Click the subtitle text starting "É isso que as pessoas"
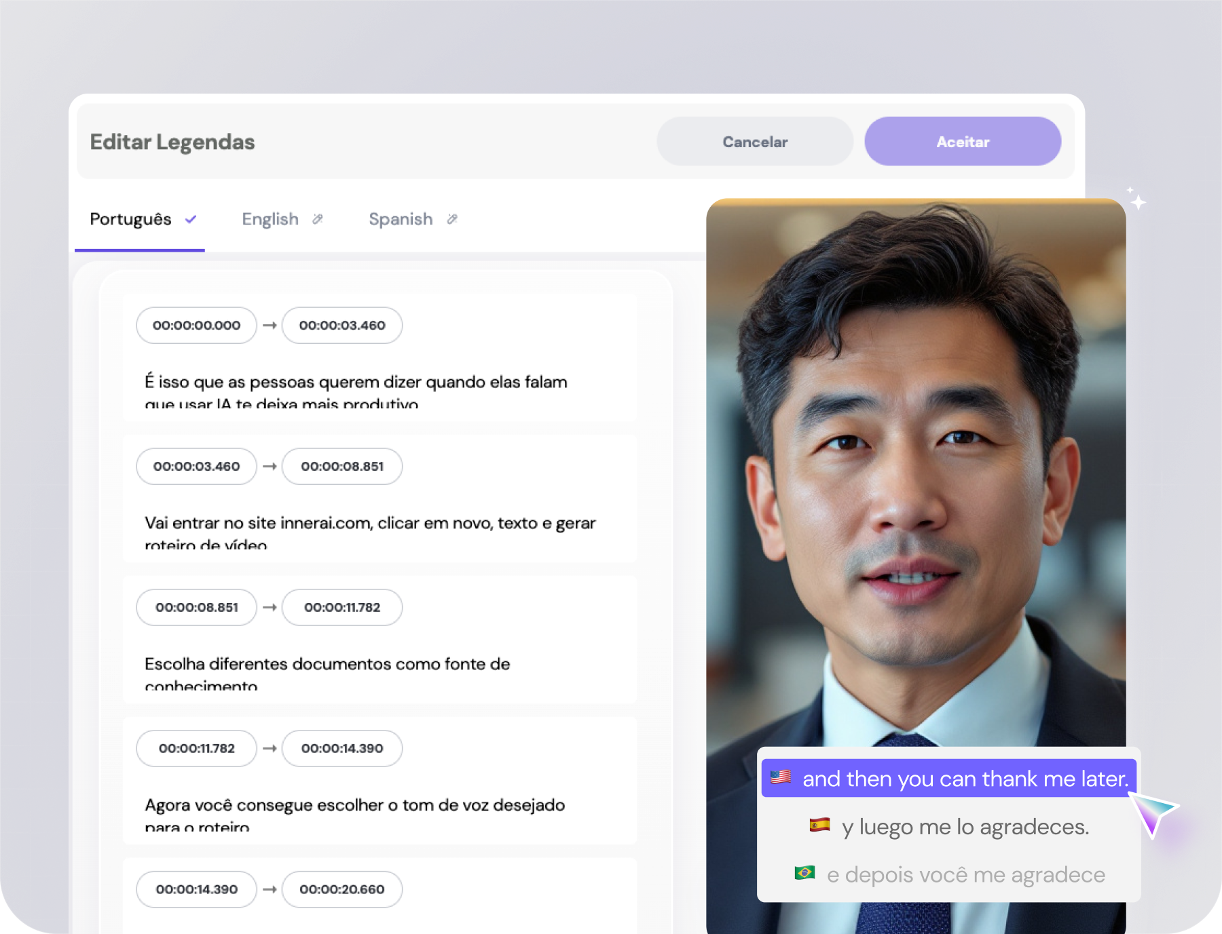The height and width of the screenshot is (934, 1222). coord(356,391)
